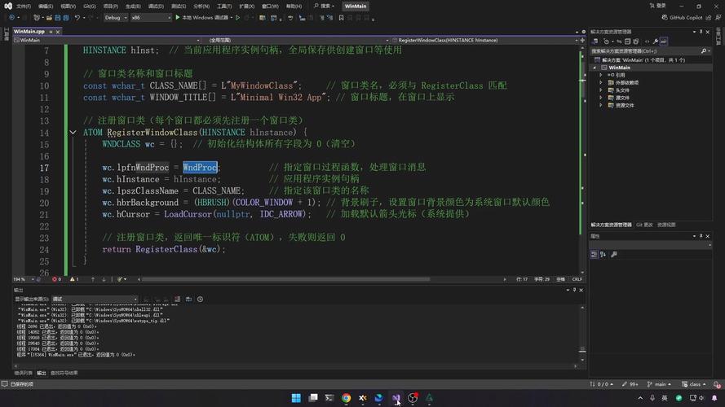
Task: Open the output source dropdown
Action: pos(95,299)
